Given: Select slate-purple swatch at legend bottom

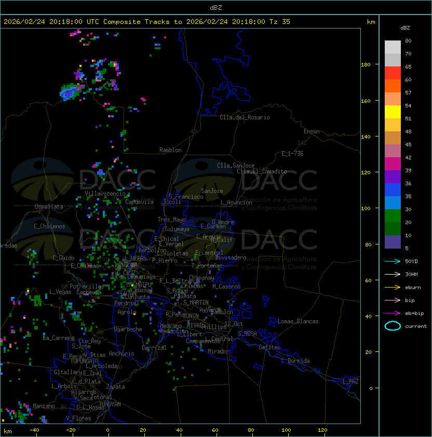Looking at the screenshot, I should point(393,242).
